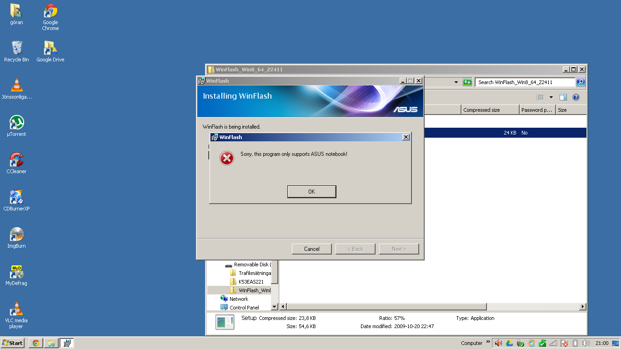Sort by Size column header

click(571, 110)
